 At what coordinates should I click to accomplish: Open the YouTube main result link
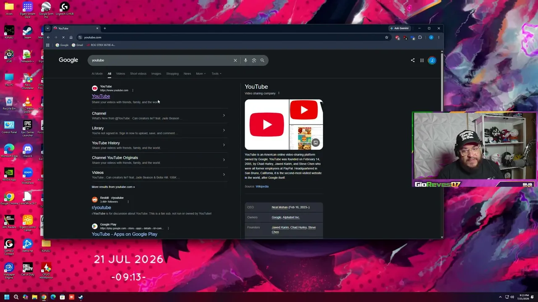click(101, 96)
